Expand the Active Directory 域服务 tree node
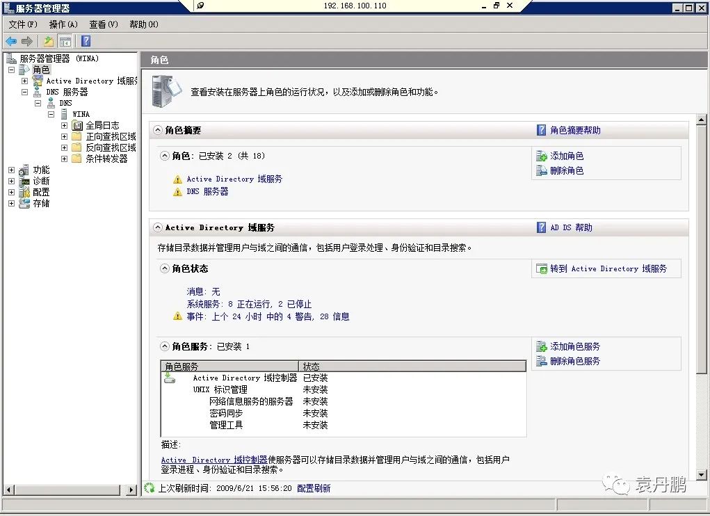 pos(24,81)
